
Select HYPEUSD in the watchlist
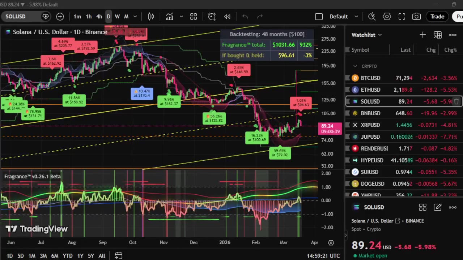404,160
